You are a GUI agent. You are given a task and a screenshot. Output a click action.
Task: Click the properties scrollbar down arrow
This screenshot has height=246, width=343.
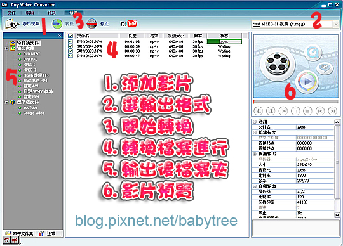[337, 215]
